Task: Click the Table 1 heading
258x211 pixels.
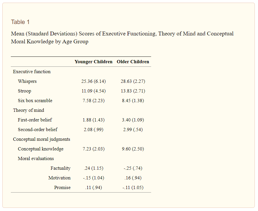Action: [20, 22]
